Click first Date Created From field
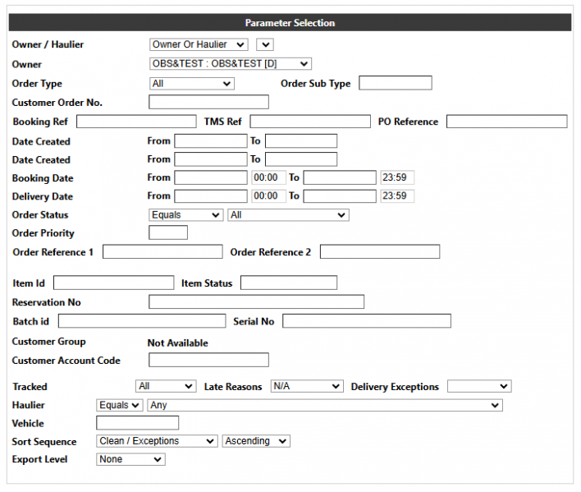The width and height of the screenshot is (581, 492). (x=210, y=141)
